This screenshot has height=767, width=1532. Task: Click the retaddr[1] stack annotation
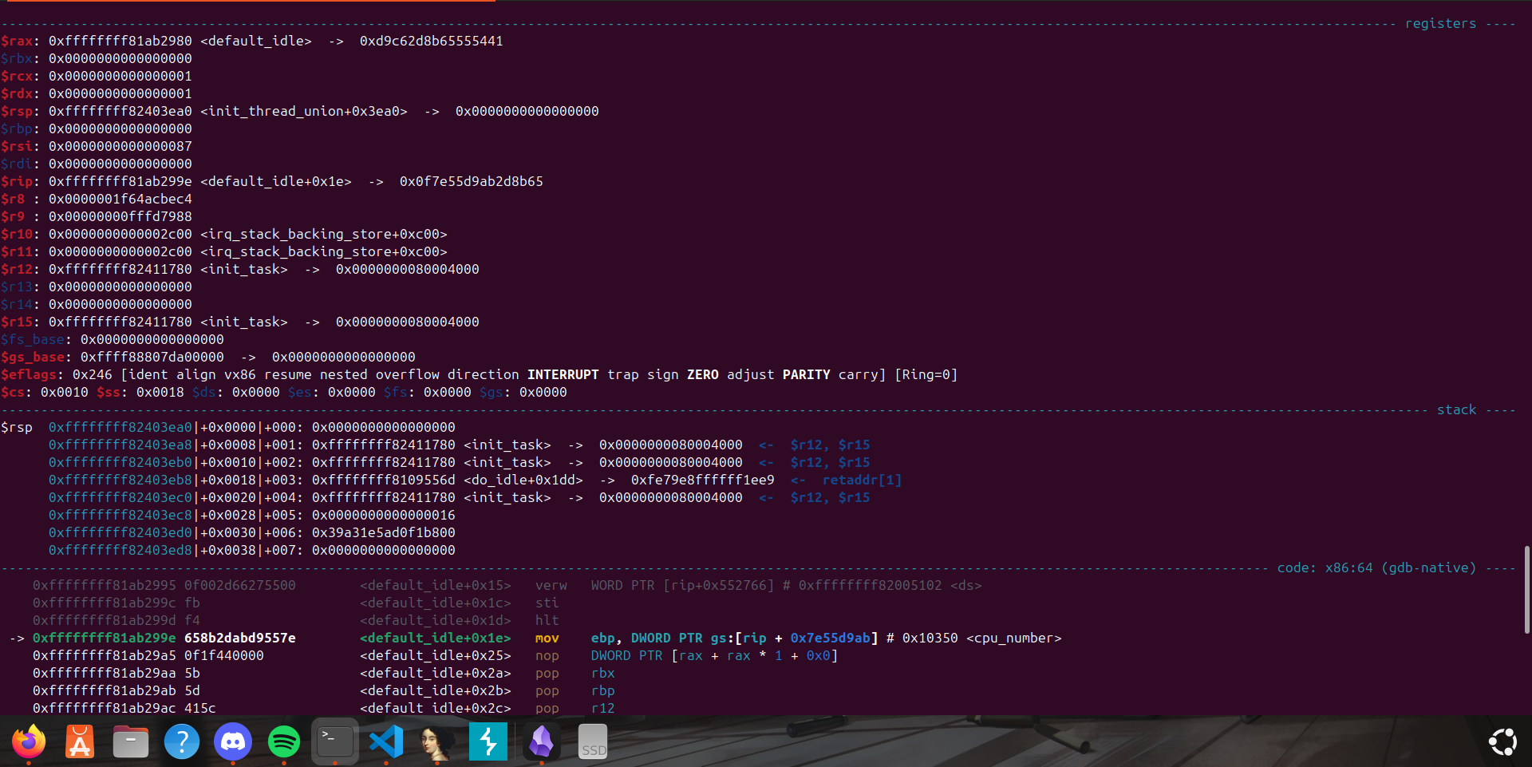(x=862, y=480)
